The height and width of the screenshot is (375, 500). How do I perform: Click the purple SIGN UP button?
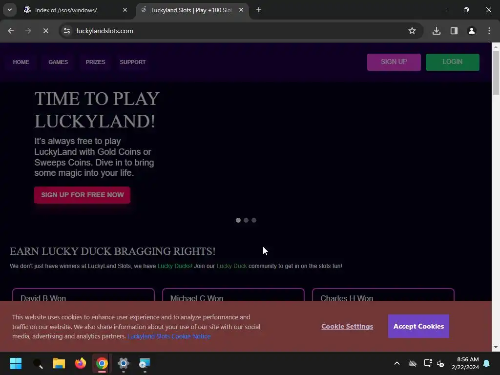click(x=394, y=62)
